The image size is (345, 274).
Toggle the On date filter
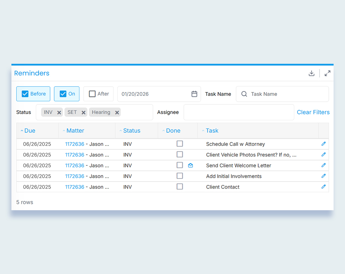coord(63,94)
